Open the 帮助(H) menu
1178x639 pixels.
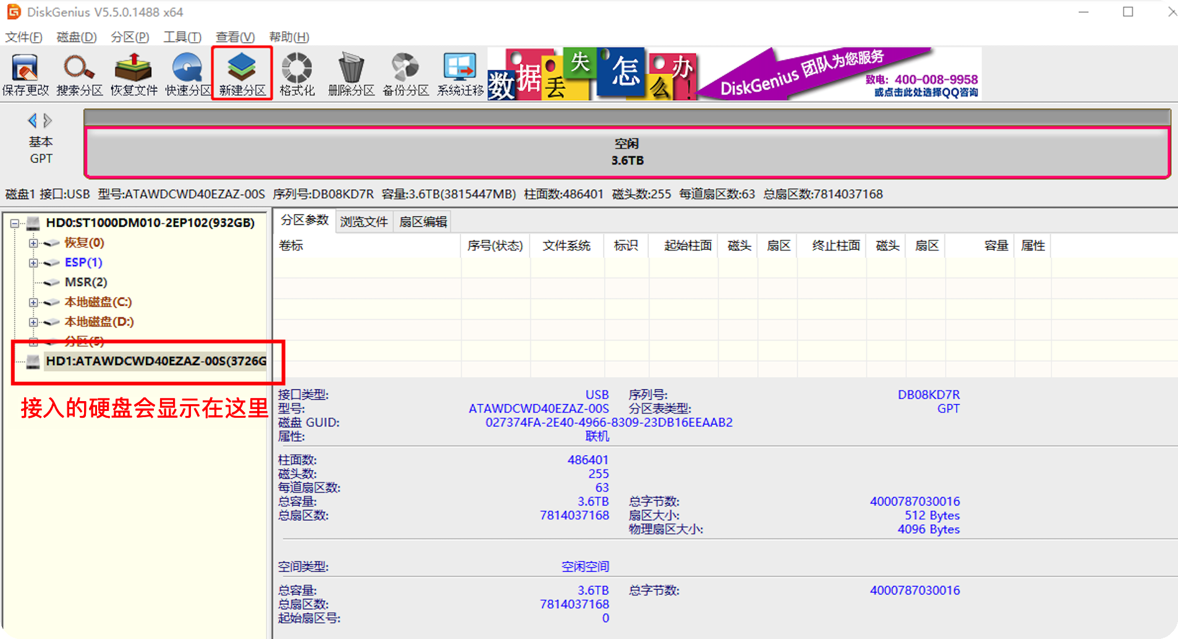click(x=289, y=37)
